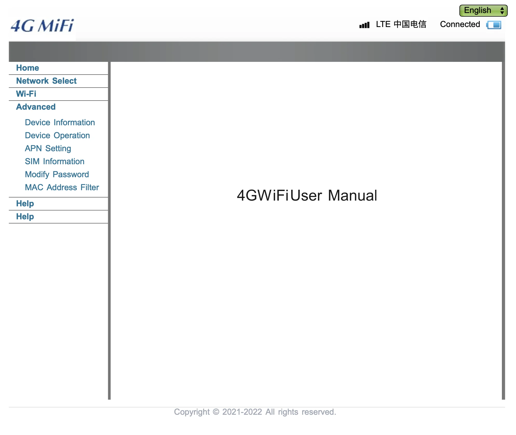Click the LTE carrier name label

401,24
